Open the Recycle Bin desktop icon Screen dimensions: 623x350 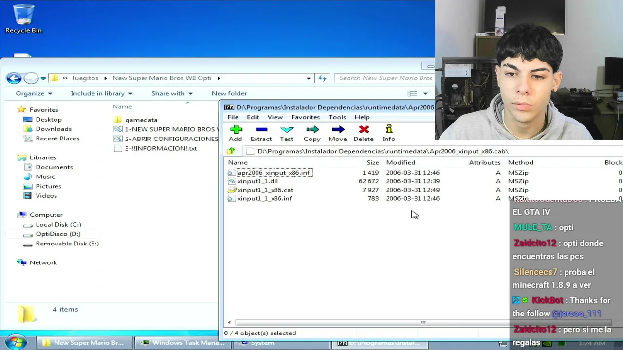pos(23,18)
